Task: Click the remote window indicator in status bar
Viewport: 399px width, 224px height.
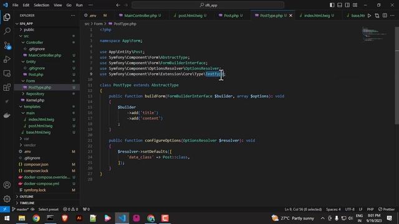Action: tap(5, 209)
